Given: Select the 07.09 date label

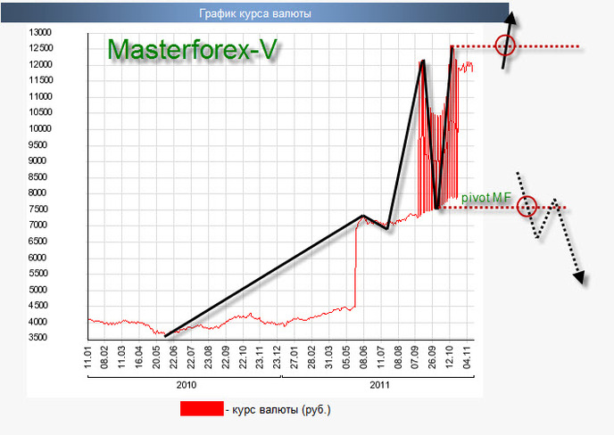Looking at the screenshot, I should click(415, 357).
